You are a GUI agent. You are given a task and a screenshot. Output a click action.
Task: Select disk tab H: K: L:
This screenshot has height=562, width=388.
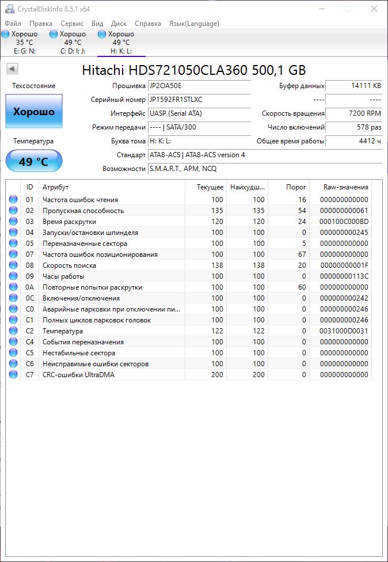[x=121, y=43]
